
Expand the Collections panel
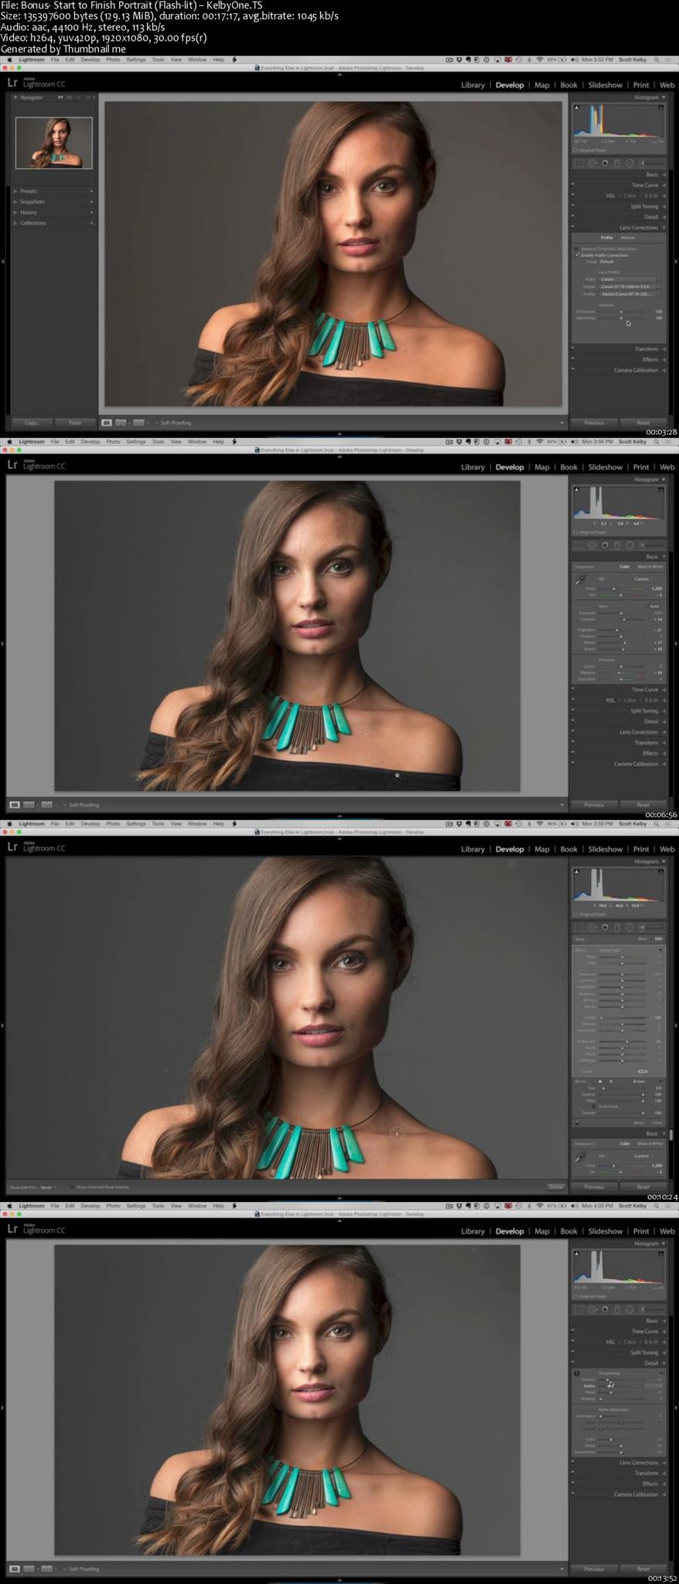15,223
